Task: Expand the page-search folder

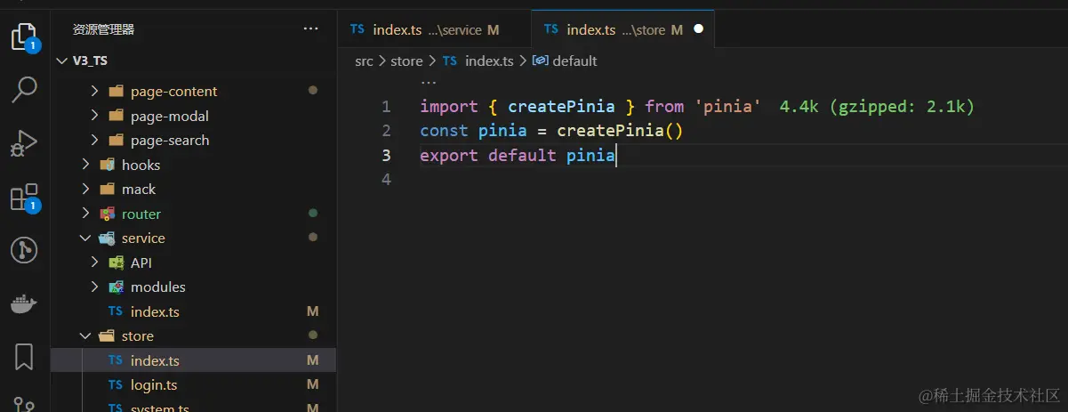Action: click(x=96, y=140)
